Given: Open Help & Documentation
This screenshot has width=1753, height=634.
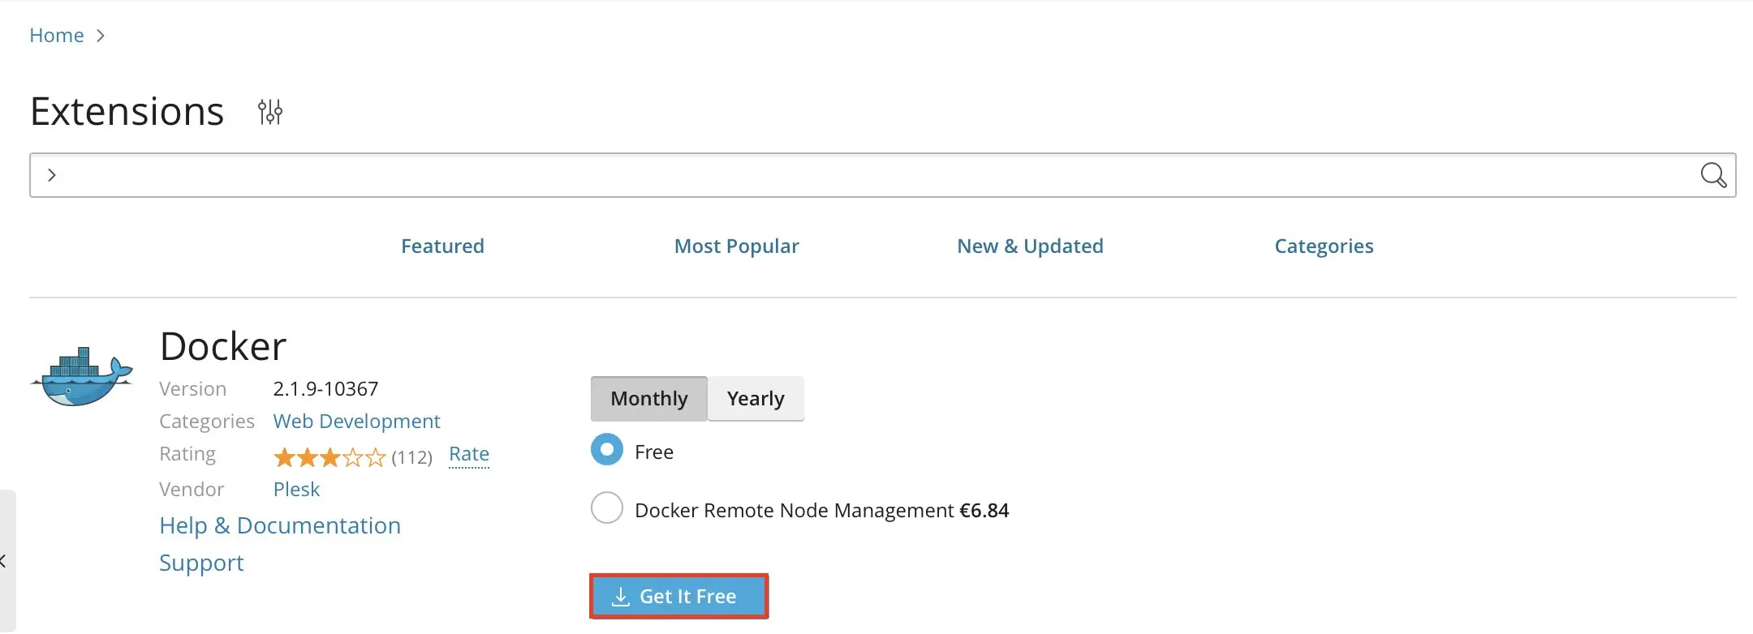Looking at the screenshot, I should [x=280, y=525].
